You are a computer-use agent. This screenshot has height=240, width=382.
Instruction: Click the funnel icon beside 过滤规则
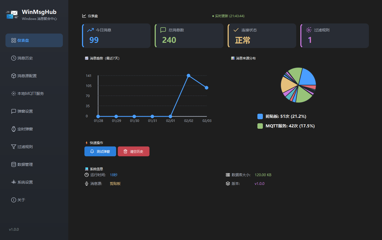pos(13,147)
